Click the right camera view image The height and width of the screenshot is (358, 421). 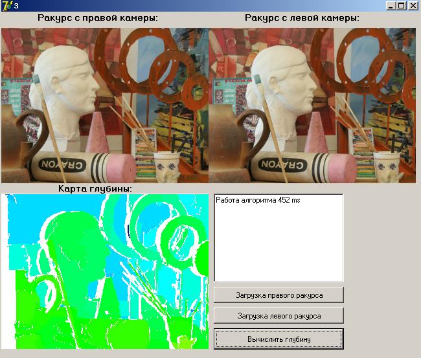[105, 106]
